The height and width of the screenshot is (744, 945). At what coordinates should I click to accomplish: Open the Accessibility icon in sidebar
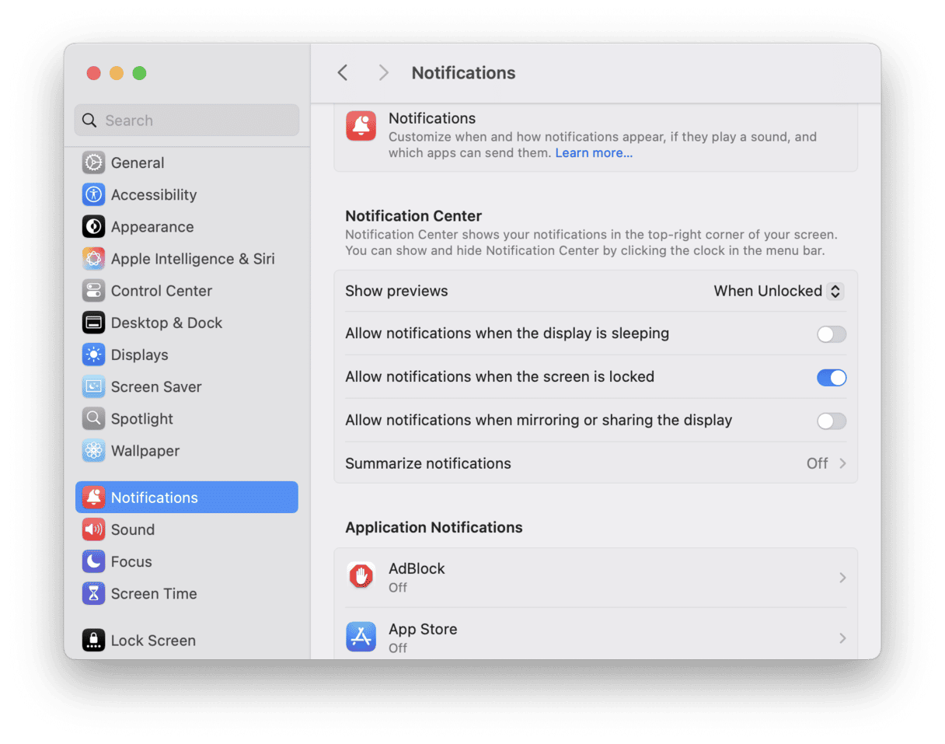click(x=93, y=194)
